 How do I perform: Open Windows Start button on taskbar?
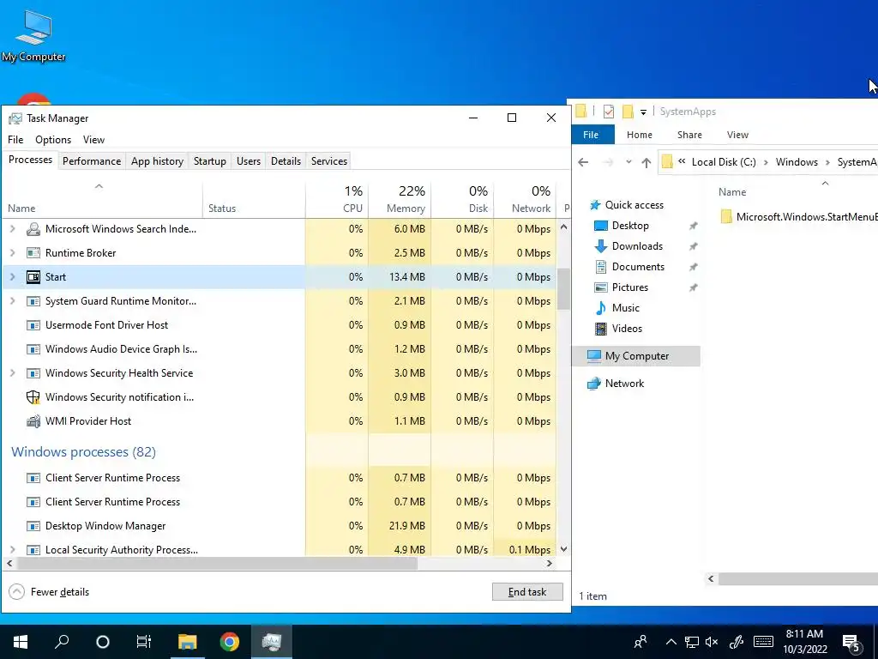21,642
